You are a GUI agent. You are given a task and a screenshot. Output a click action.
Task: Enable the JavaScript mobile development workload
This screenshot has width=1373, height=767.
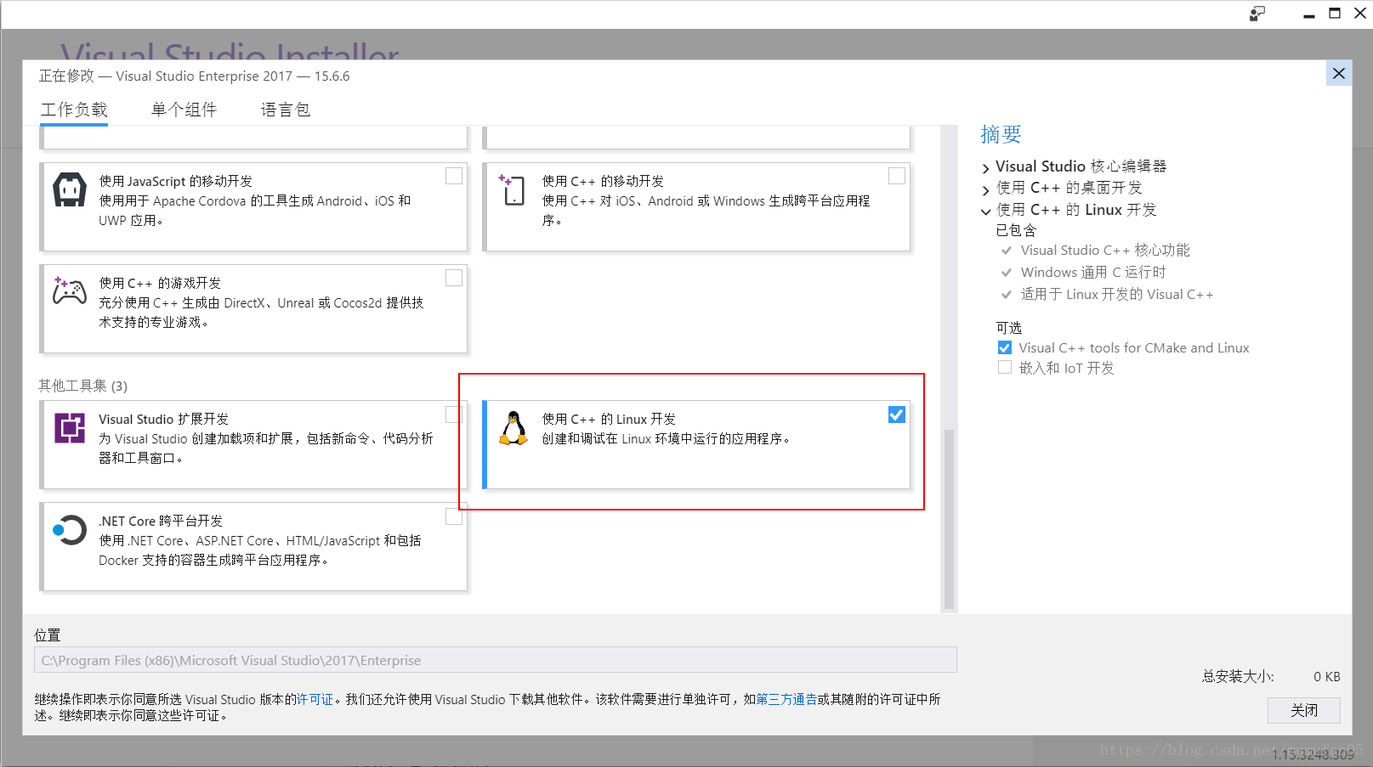pos(454,176)
